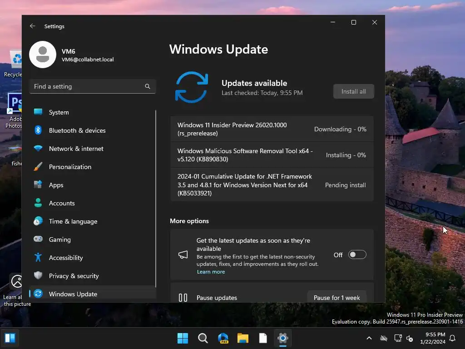Click the Bluetooth icon in sidebar

point(38,130)
